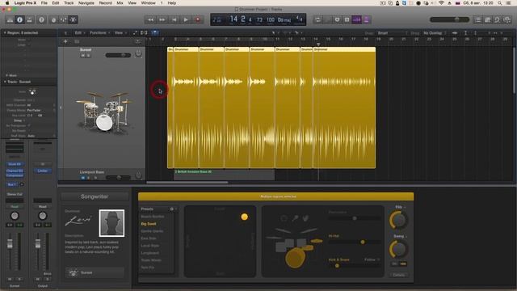Open Navigate menu
Screen dimensions: 517x291
86,3
